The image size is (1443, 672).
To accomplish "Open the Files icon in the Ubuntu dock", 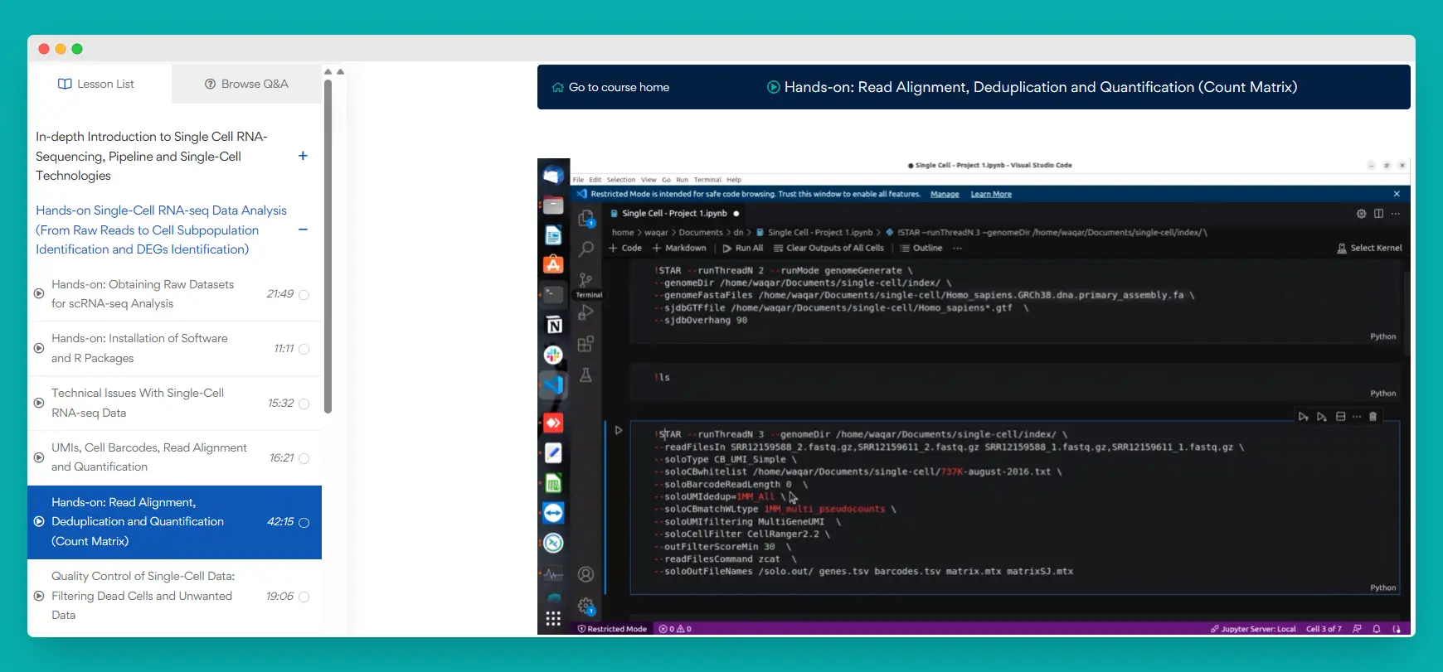I will 553,205.
